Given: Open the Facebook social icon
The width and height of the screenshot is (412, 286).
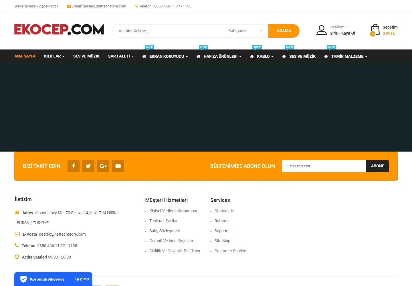Looking at the screenshot, I should 74,166.
